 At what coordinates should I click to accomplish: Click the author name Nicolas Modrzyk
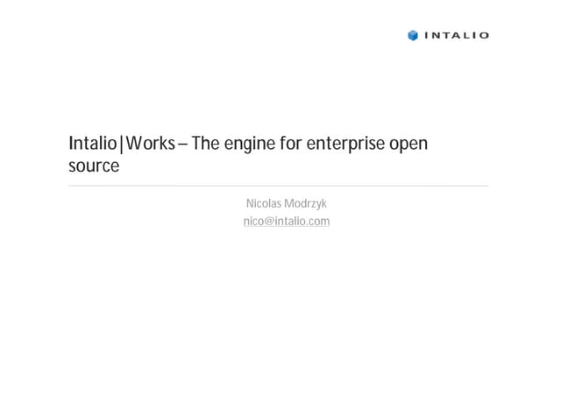click(x=287, y=204)
